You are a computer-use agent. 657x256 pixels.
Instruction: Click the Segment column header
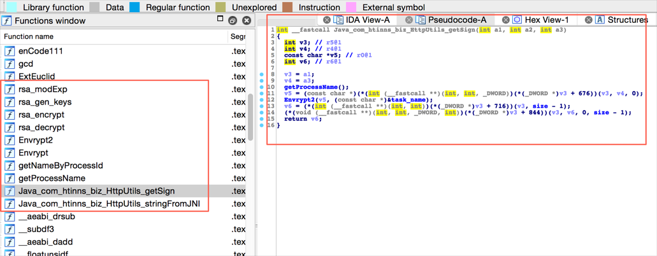click(x=238, y=36)
